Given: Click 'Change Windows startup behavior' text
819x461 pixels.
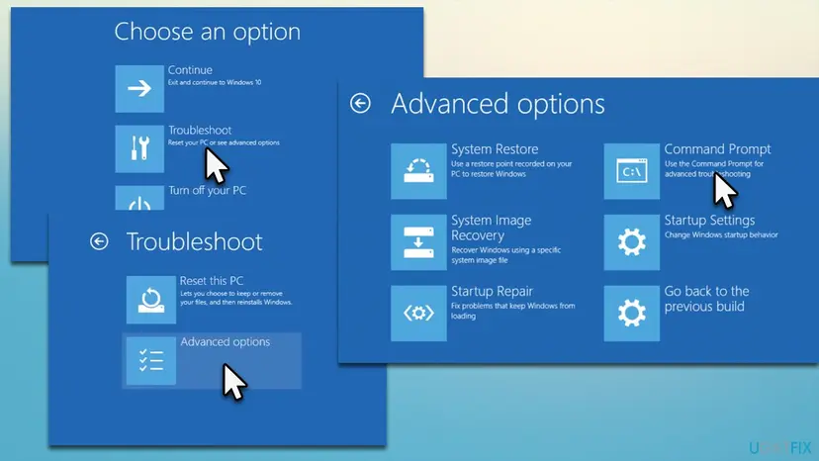Looking at the screenshot, I should (x=721, y=235).
